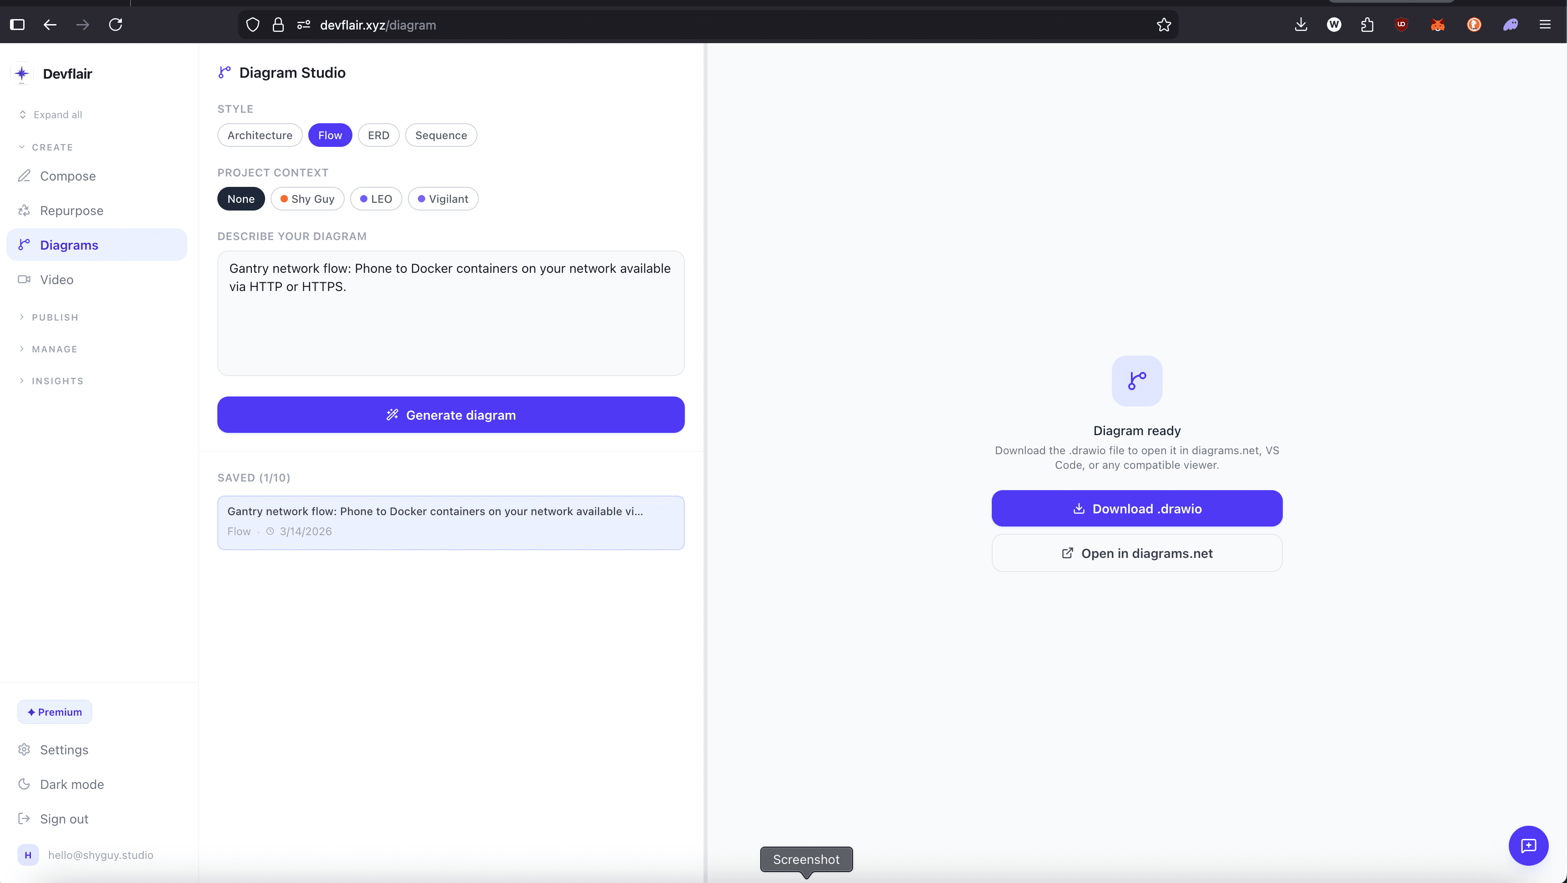The height and width of the screenshot is (883, 1567).
Task: Click the browser downloads icon
Action: [x=1301, y=25]
